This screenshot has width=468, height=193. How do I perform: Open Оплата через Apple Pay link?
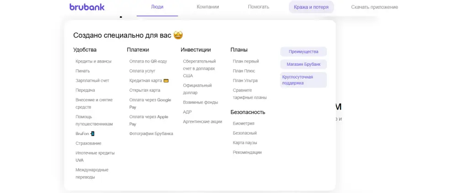coord(149,120)
